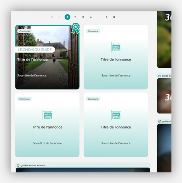The image size is (182, 183).
Task: Click external link icon beside guide-des-landes.com
Action: point(18,165)
